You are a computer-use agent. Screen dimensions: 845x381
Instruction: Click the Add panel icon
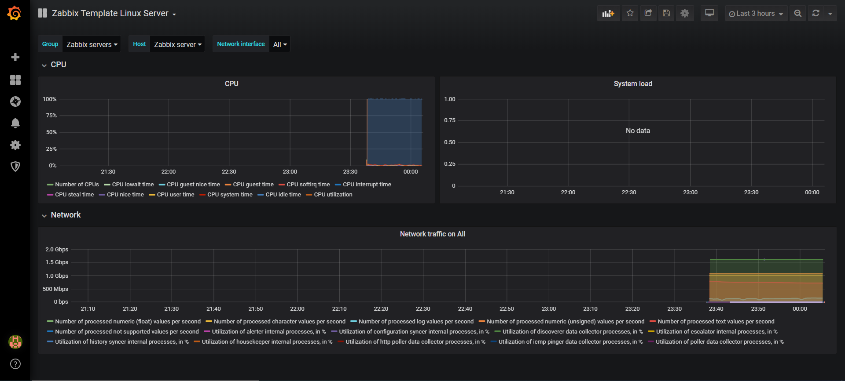(x=608, y=14)
